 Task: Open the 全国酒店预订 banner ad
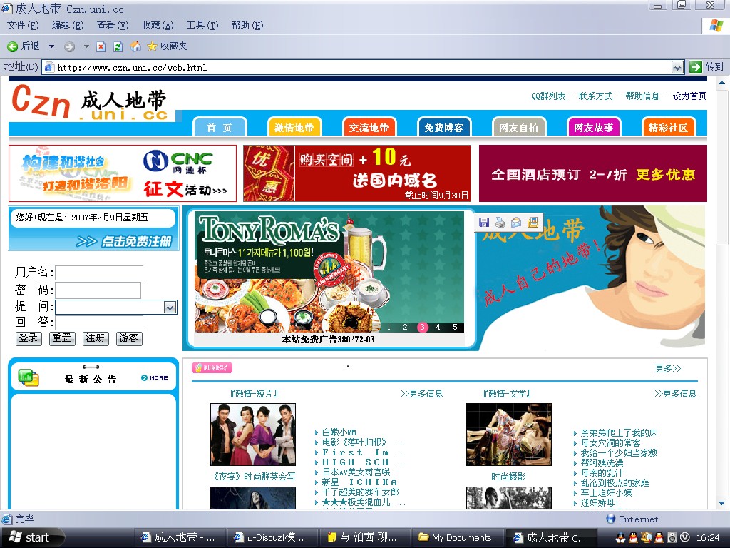click(x=592, y=173)
